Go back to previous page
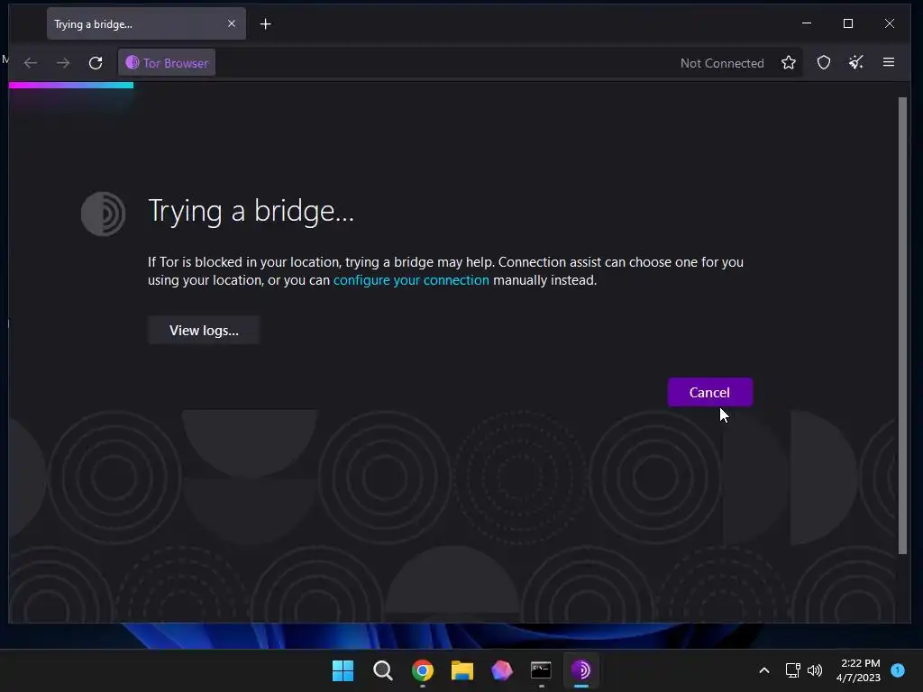This screenshot has height=692, width=923. [x=31, y=63]
